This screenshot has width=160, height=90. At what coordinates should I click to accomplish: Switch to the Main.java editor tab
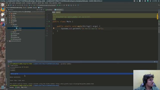(x=59, y=10)
